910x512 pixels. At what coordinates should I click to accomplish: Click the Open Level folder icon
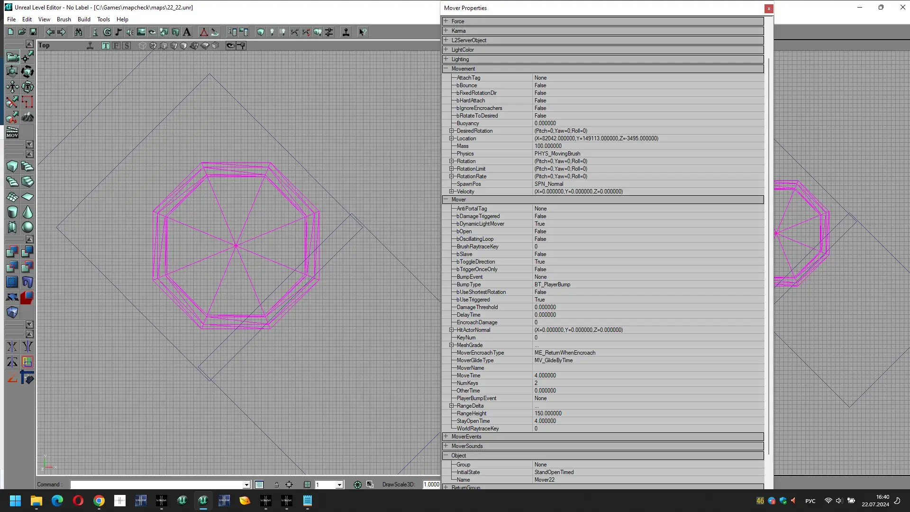point(22,32)
